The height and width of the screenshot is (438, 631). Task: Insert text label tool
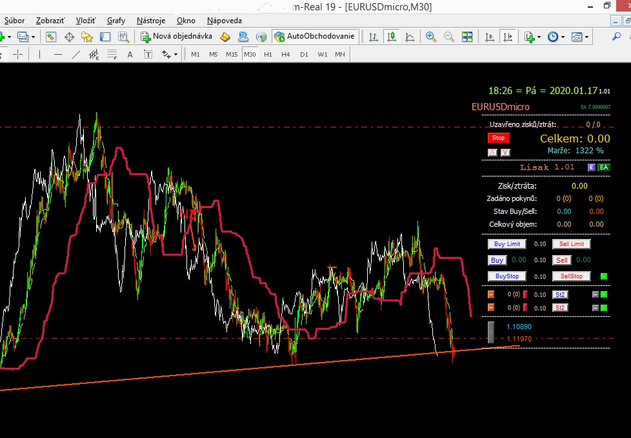pos(148,54)
